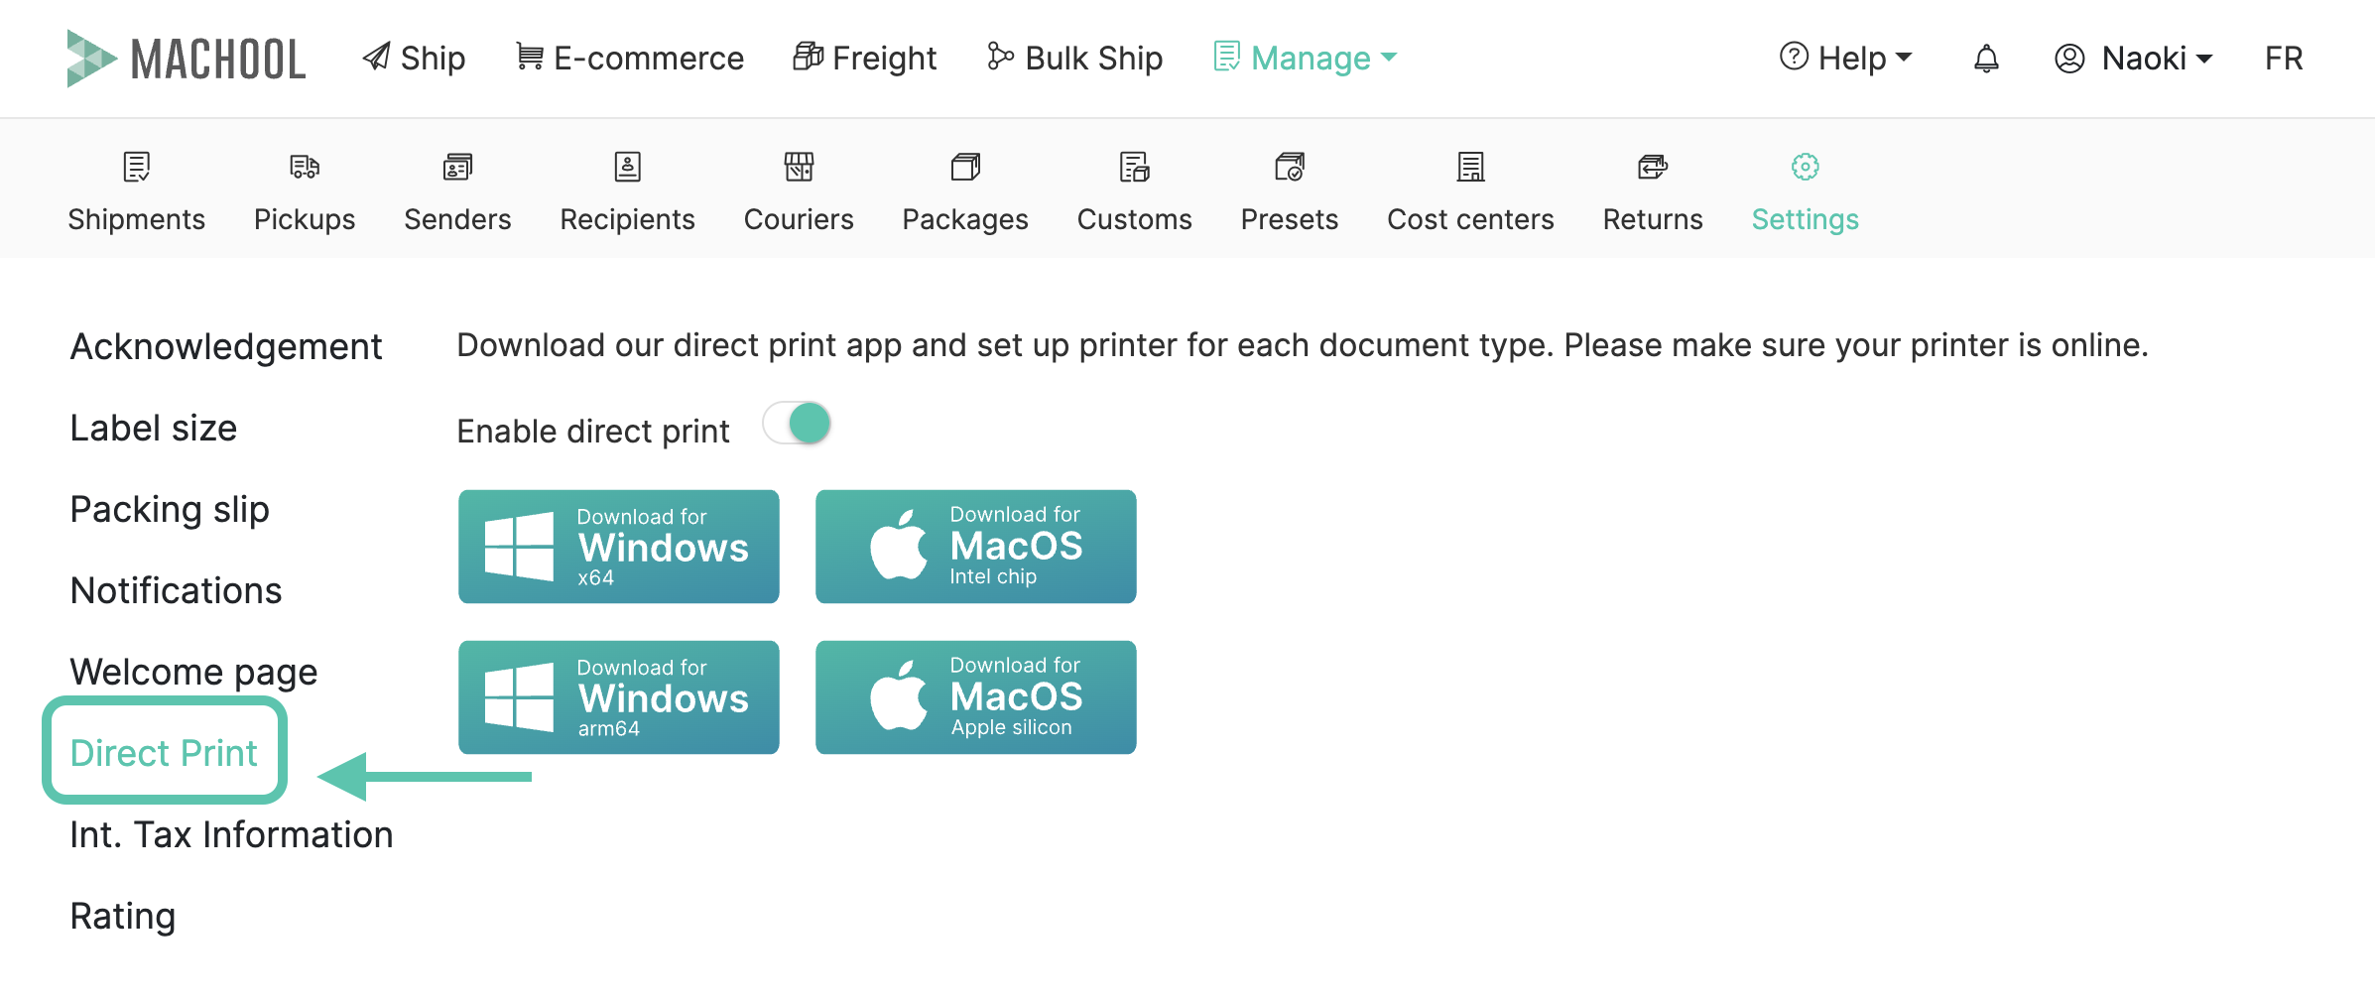Click Ship nav label
The image size is (2375, 1004).
tap(434, 59)
